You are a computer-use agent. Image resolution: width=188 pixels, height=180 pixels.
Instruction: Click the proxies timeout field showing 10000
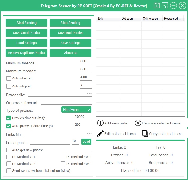[83, 117]
